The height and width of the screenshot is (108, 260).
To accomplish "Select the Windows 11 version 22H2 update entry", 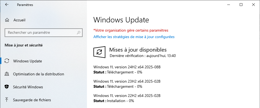I will [127, 98].
